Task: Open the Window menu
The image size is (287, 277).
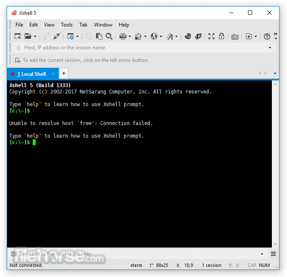Action: point(103,25)
